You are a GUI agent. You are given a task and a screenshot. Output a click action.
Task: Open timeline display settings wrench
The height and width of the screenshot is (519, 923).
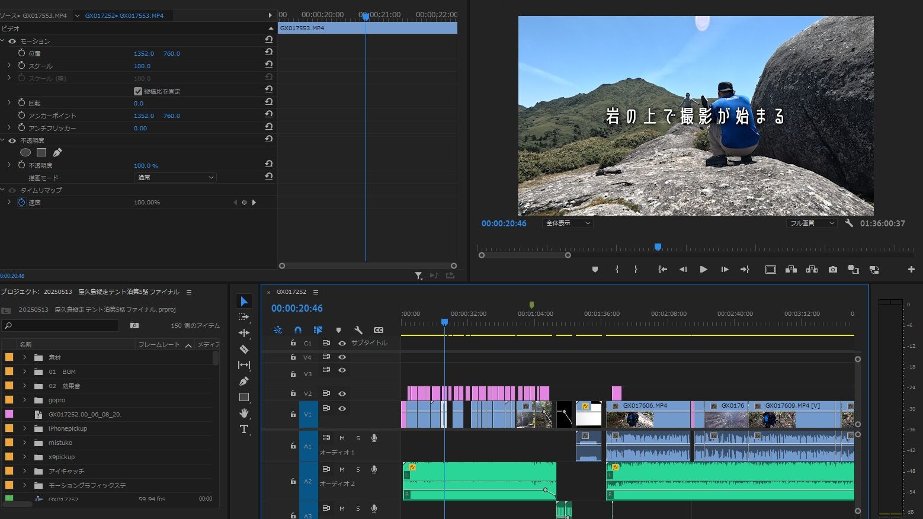(358, 330)
